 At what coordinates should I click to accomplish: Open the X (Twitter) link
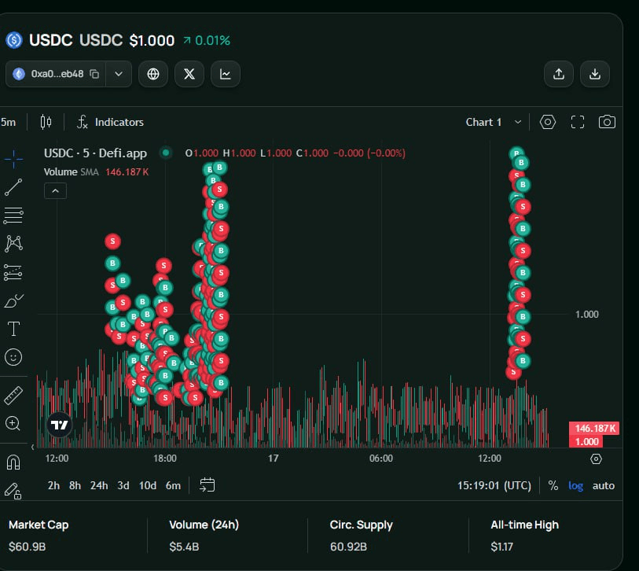coord(189,74)
